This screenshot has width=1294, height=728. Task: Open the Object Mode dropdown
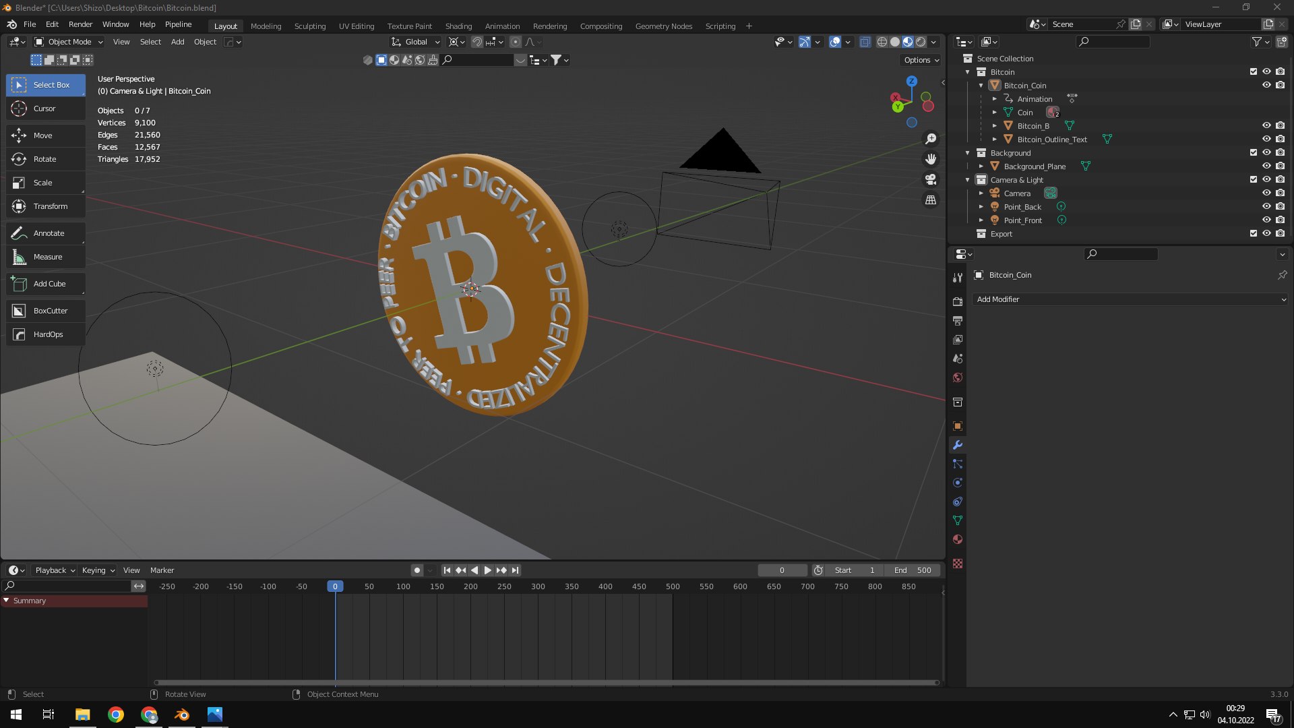(69, 42)
